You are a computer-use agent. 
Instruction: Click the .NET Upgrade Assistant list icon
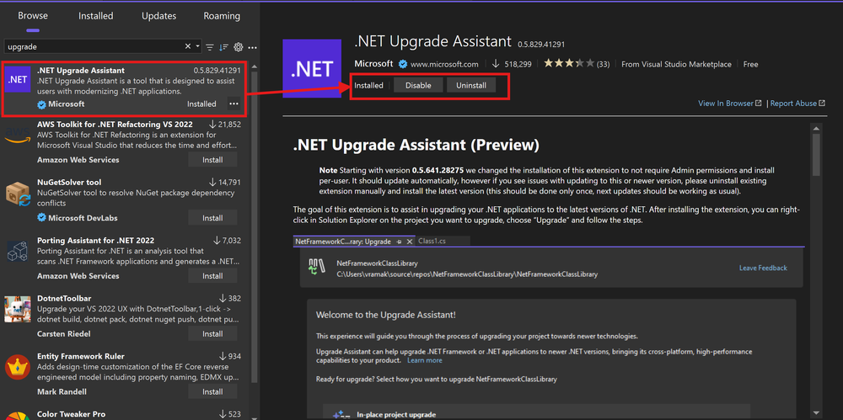click(x=18, y=80)
